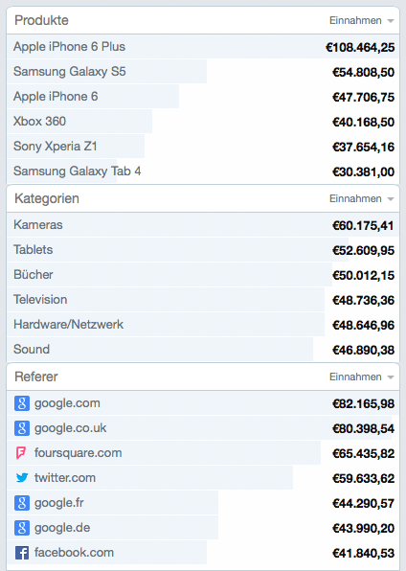Viewport: 406px width, 571px height.
Task: Click the foursquare.com referer name
Action: (x=79, y=453)
